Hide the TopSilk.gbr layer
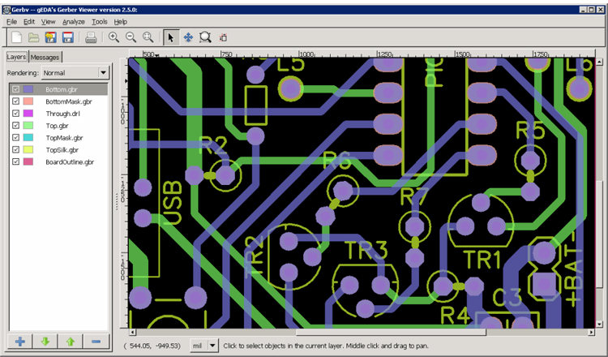Image resolution: width=608 pixels, height=357 pixels. (x=15, y=149)
